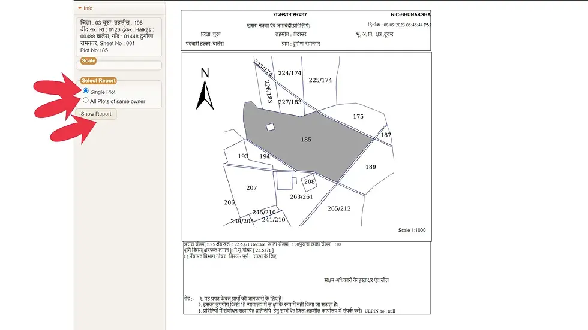Screen dimensions: 588x330
Task: Click plot label 227/183
Action: pyautogui.click(x=290, y=102)
